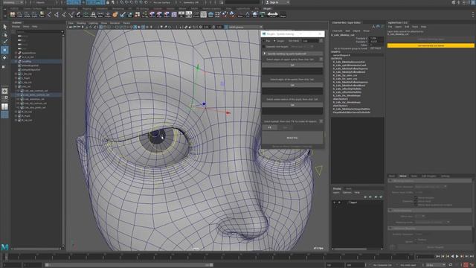Click the round blue icon in Channel Box header
The height and width of the screenshot is (268, 476).
(x=378, y=27)
